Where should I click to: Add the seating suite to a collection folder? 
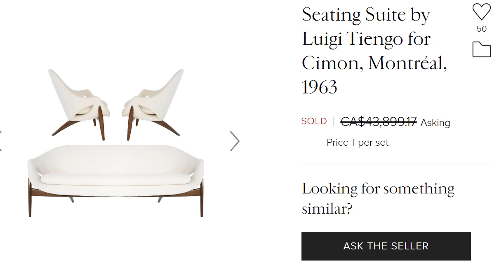click(481, 49)
